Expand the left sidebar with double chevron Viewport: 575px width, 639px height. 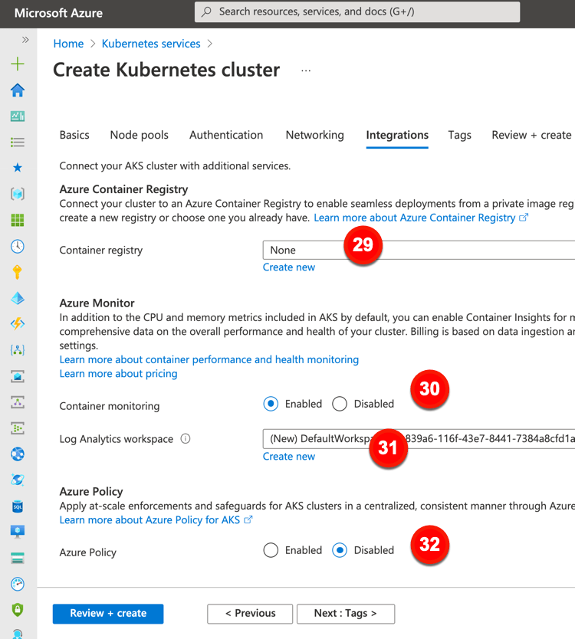click(x=25, y=40)
